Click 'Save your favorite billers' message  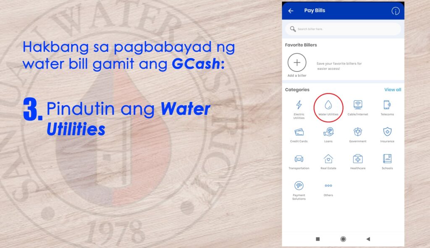[x=339, y=66]
